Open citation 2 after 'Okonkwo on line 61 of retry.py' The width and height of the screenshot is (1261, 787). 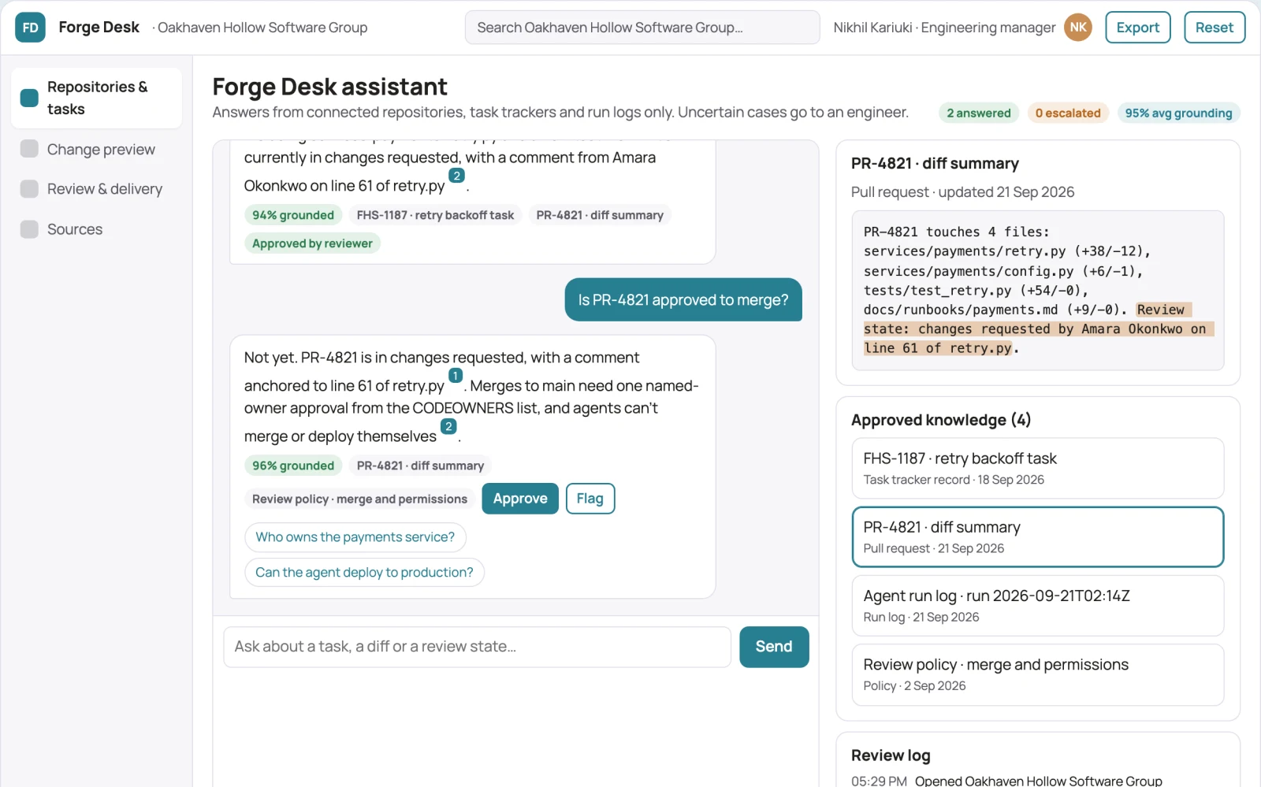click(x=456, y=176)
